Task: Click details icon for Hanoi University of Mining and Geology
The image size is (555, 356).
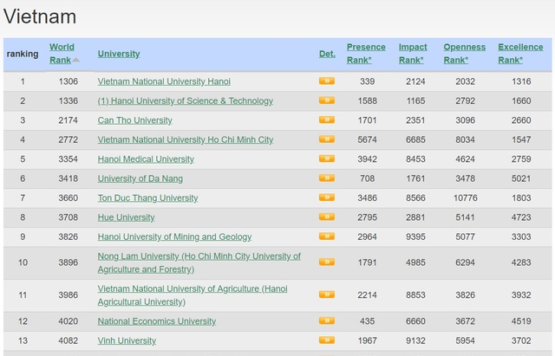Action: (x=327, y=236)
